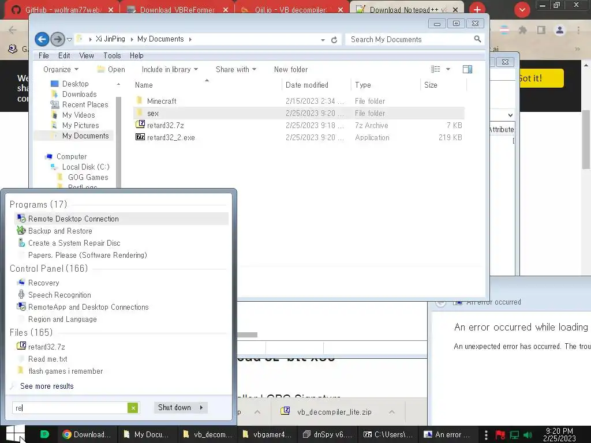
Task: Expand the address bar history dropdown arrow
Action: (x=323, y=40)
